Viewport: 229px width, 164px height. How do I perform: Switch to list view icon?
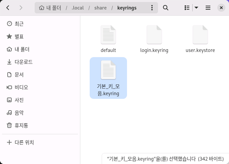click(x=187, y=8)
